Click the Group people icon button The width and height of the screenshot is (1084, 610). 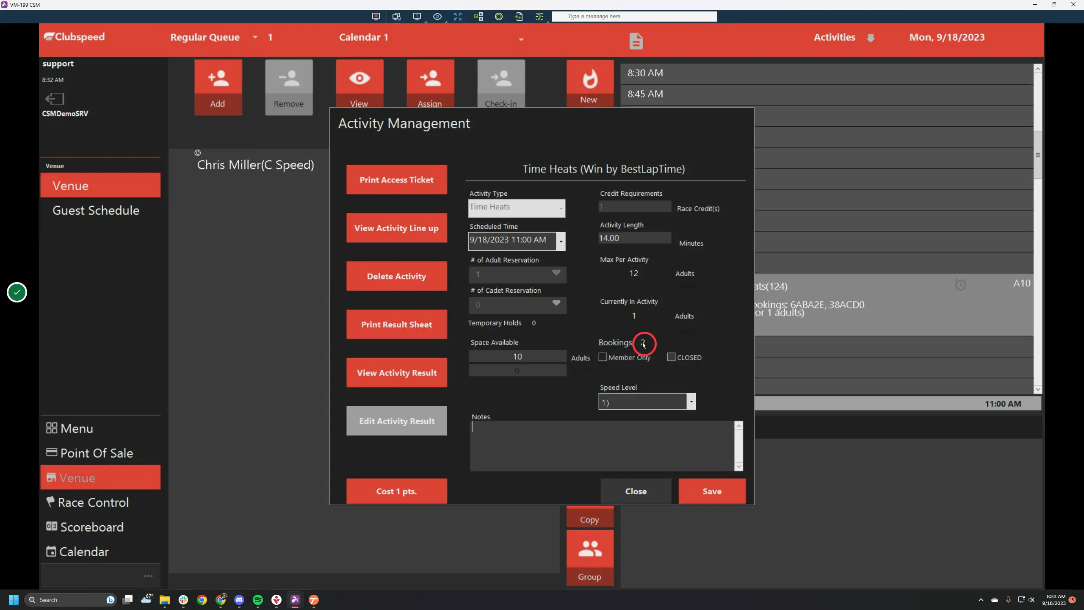[x=590, y=558]
